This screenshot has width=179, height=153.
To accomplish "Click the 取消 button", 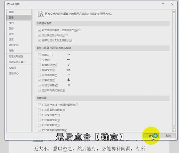I will 168,136.
